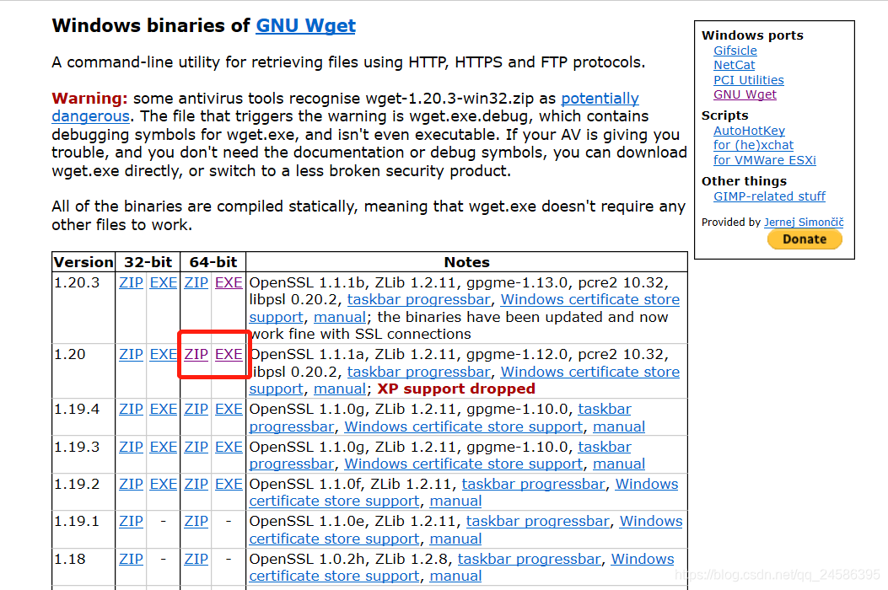Screen dimensions: 888x590
Task: Open PCI Utilities sidebar link
Action: [749, 80]
